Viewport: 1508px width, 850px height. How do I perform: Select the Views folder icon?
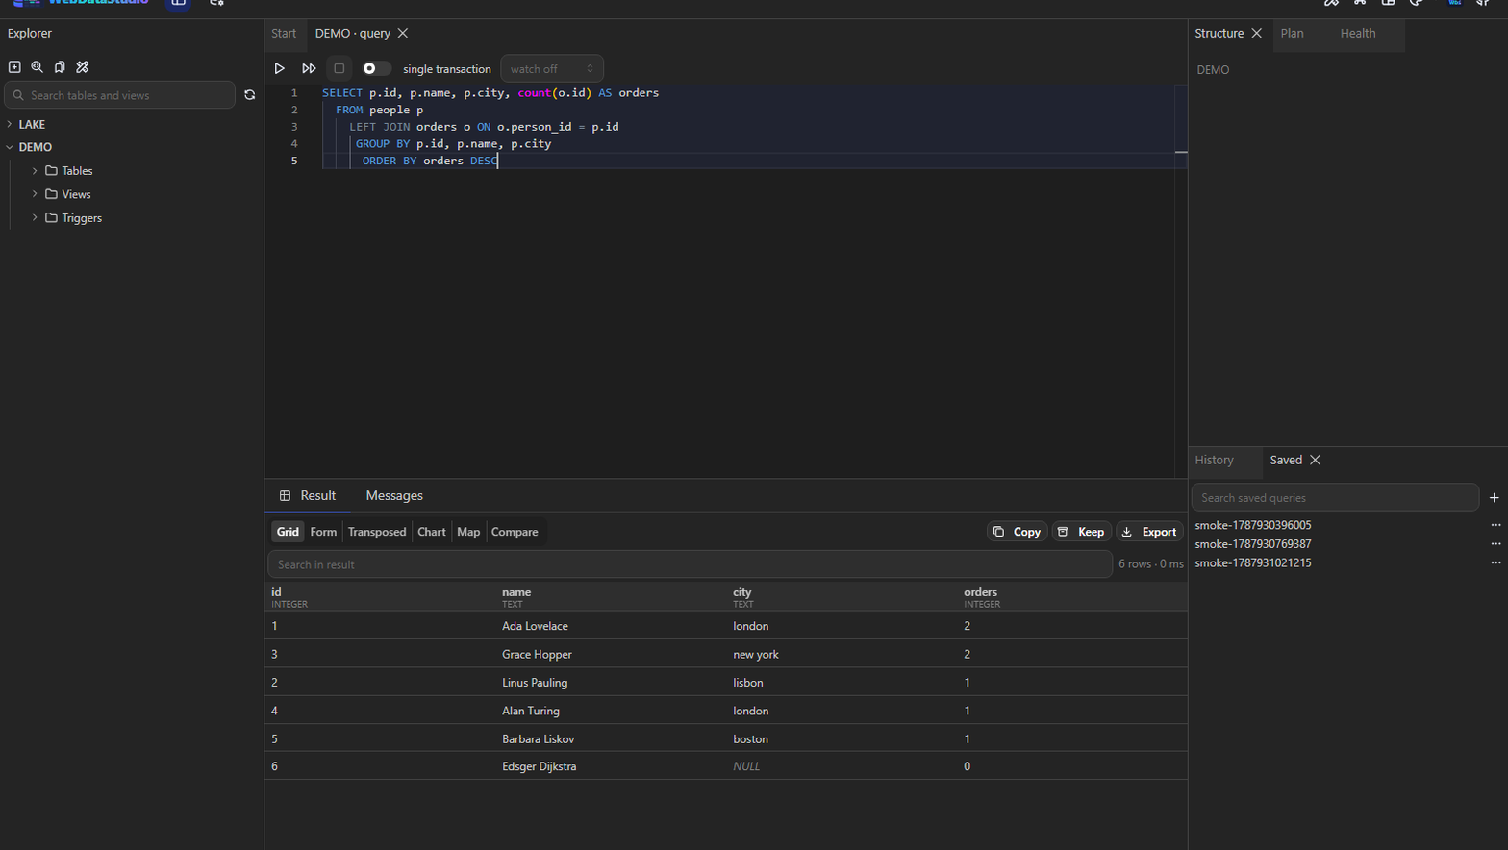click(x=52, y=194)
